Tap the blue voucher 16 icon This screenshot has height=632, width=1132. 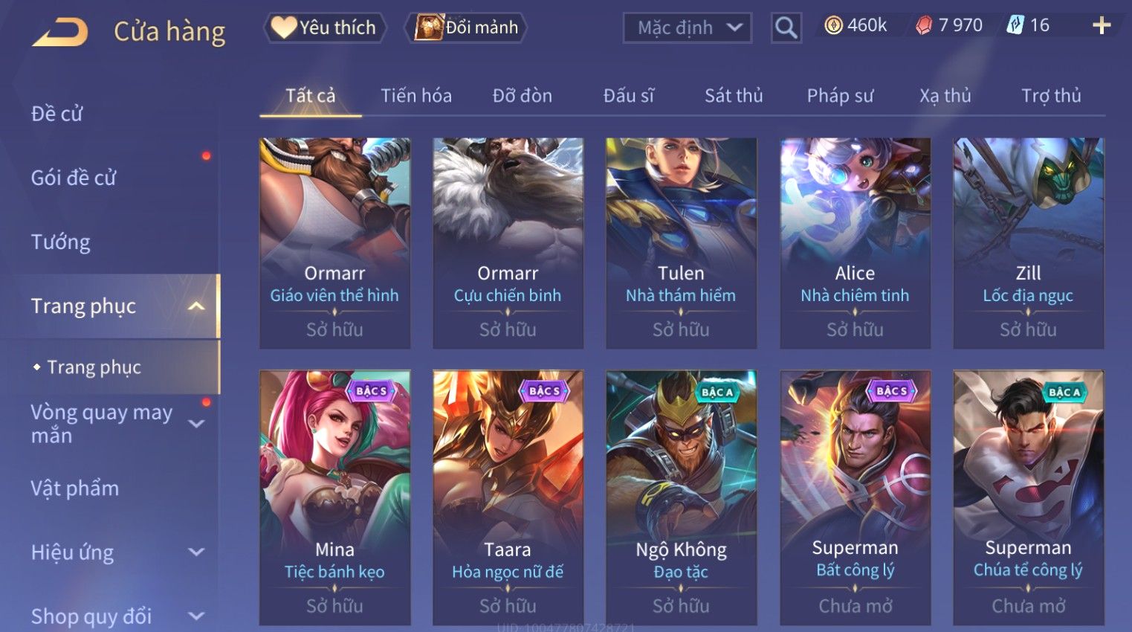click(1015, 25)
